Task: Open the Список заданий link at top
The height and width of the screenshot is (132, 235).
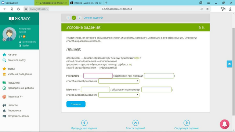Action: [x=93, y=18]
